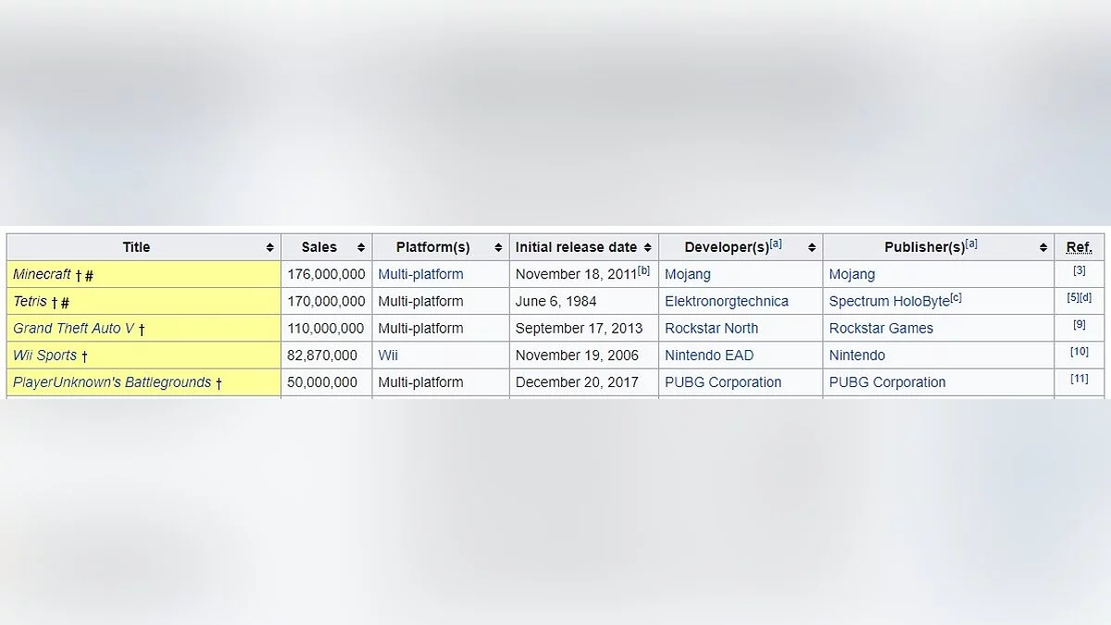
Task: Click the Publisher(s) column sort arrows
Action: [1042, 247]
